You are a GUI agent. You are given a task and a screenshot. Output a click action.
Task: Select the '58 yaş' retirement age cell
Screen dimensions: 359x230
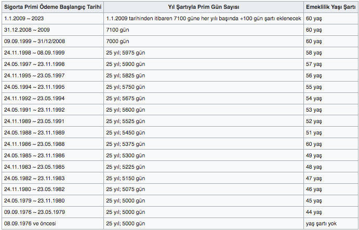[x=330, y=52]
